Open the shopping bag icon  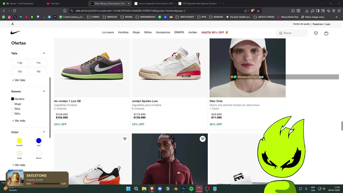326,33
